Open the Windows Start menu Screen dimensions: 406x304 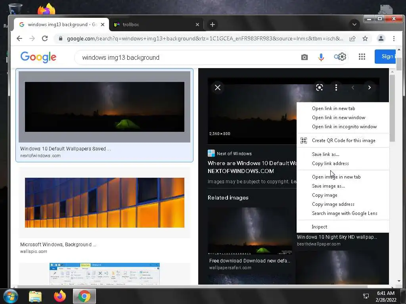11,296
